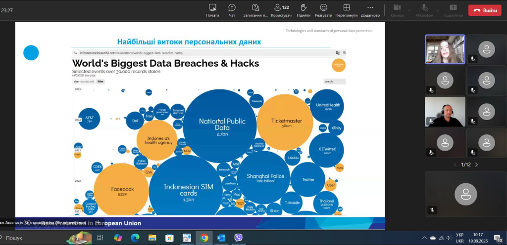
Task: Click the slide title Найбільші витоки персональних даних
Action: [x=189, y=42]
